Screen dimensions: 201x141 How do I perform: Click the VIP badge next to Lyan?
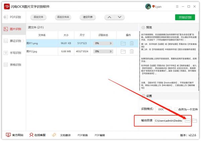pos(153,6)
